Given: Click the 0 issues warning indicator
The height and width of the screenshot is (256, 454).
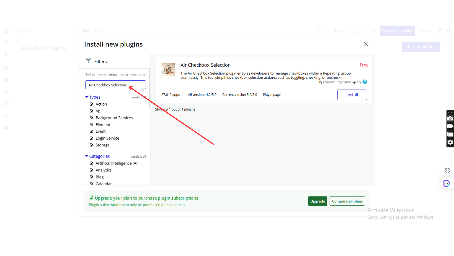Looking at the screenshot, I should point(338,31).
